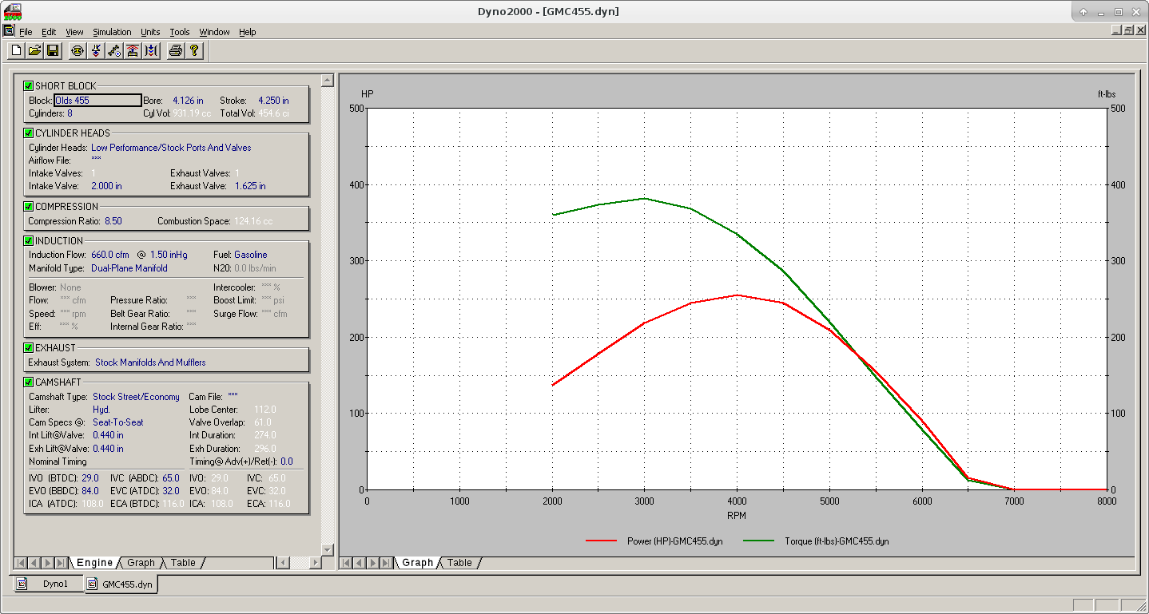Click down arrow of engine panel vertical scrollbar
Viewport: 1149px width, 614px height.
click(x=327, y=549)
